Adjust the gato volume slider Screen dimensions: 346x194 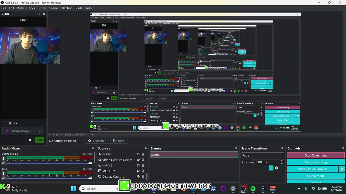pyautogui.click(x=49, y=178)
